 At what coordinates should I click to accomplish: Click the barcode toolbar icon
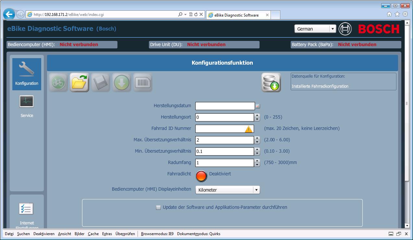pyautogui.click(x=143, y=82)
